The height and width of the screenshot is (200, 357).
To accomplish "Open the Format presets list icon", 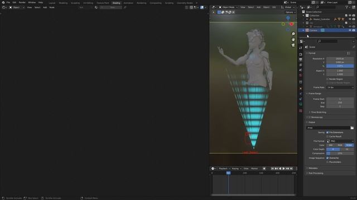I will click(349, 53).
